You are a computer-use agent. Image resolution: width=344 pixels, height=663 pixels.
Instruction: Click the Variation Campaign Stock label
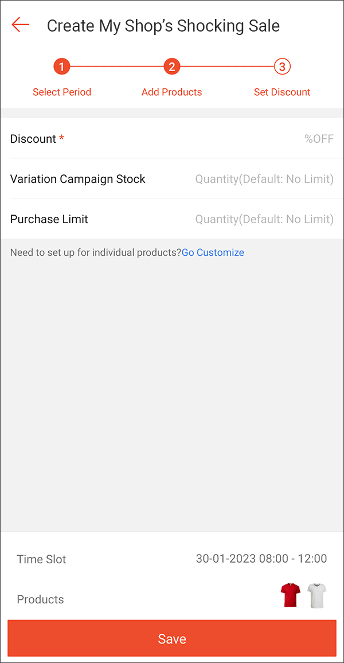(x=78, y=179)
